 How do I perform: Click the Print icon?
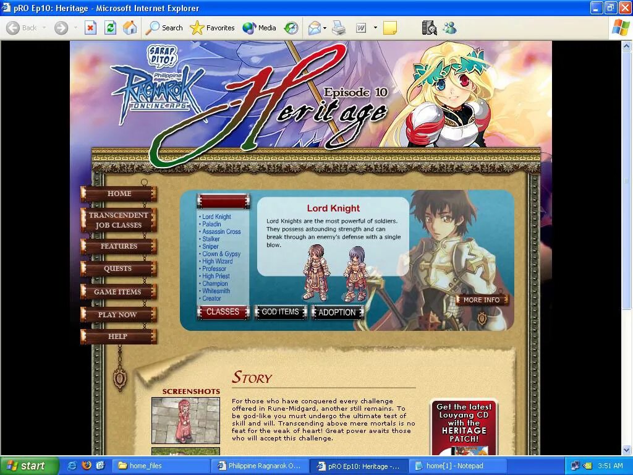[339, 28]
